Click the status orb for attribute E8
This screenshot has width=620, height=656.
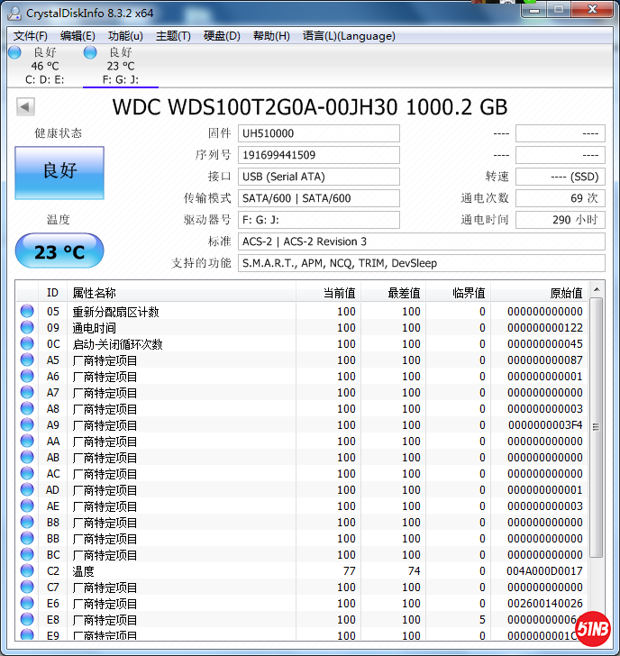point(27,620)
